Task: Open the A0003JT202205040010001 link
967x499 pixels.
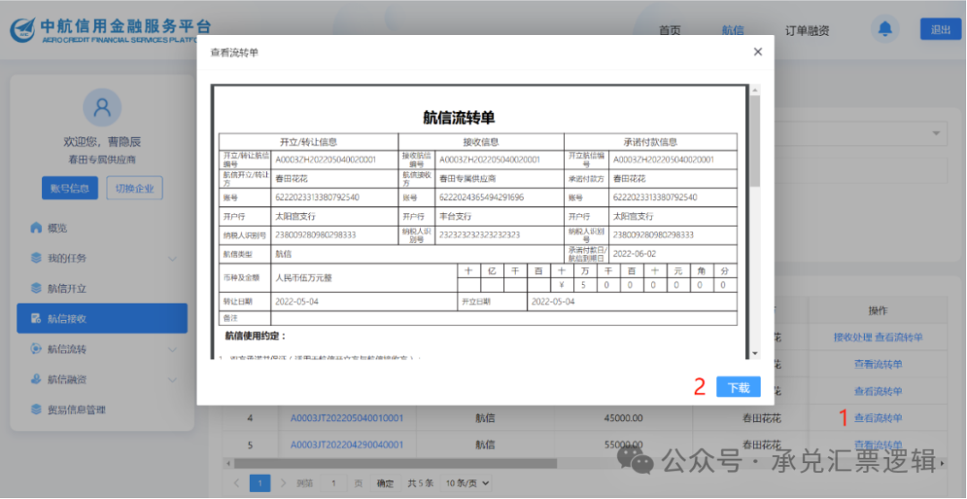Action: [347, 418]
